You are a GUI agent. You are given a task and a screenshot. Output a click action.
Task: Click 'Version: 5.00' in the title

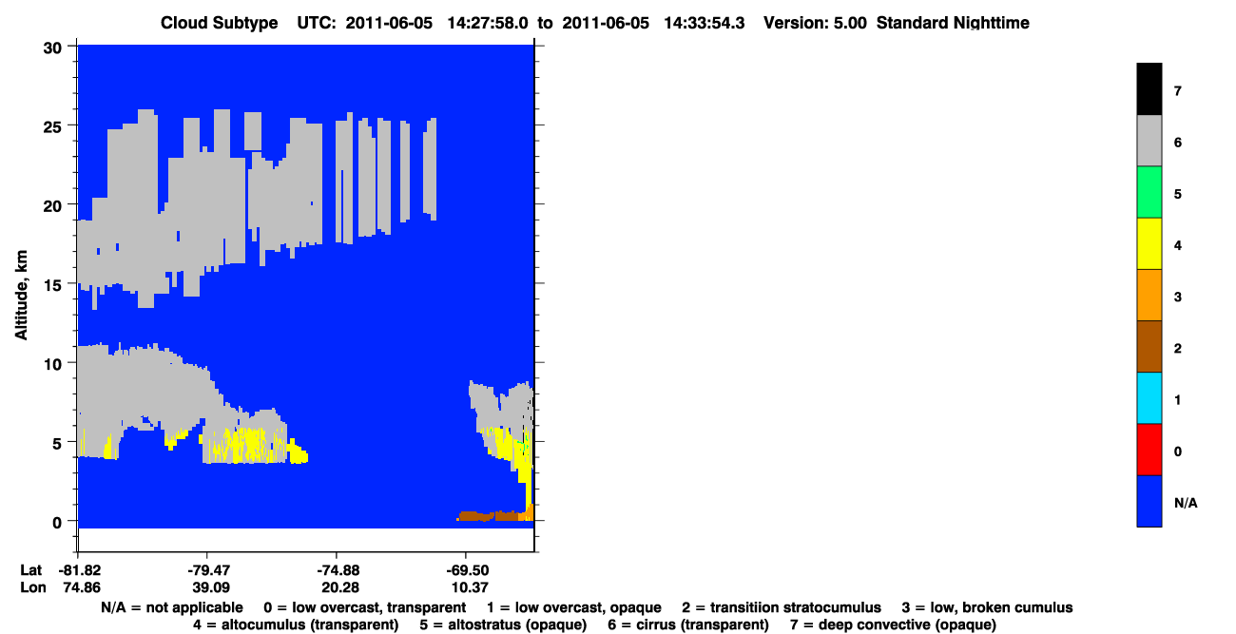click(x=815, y=22)
